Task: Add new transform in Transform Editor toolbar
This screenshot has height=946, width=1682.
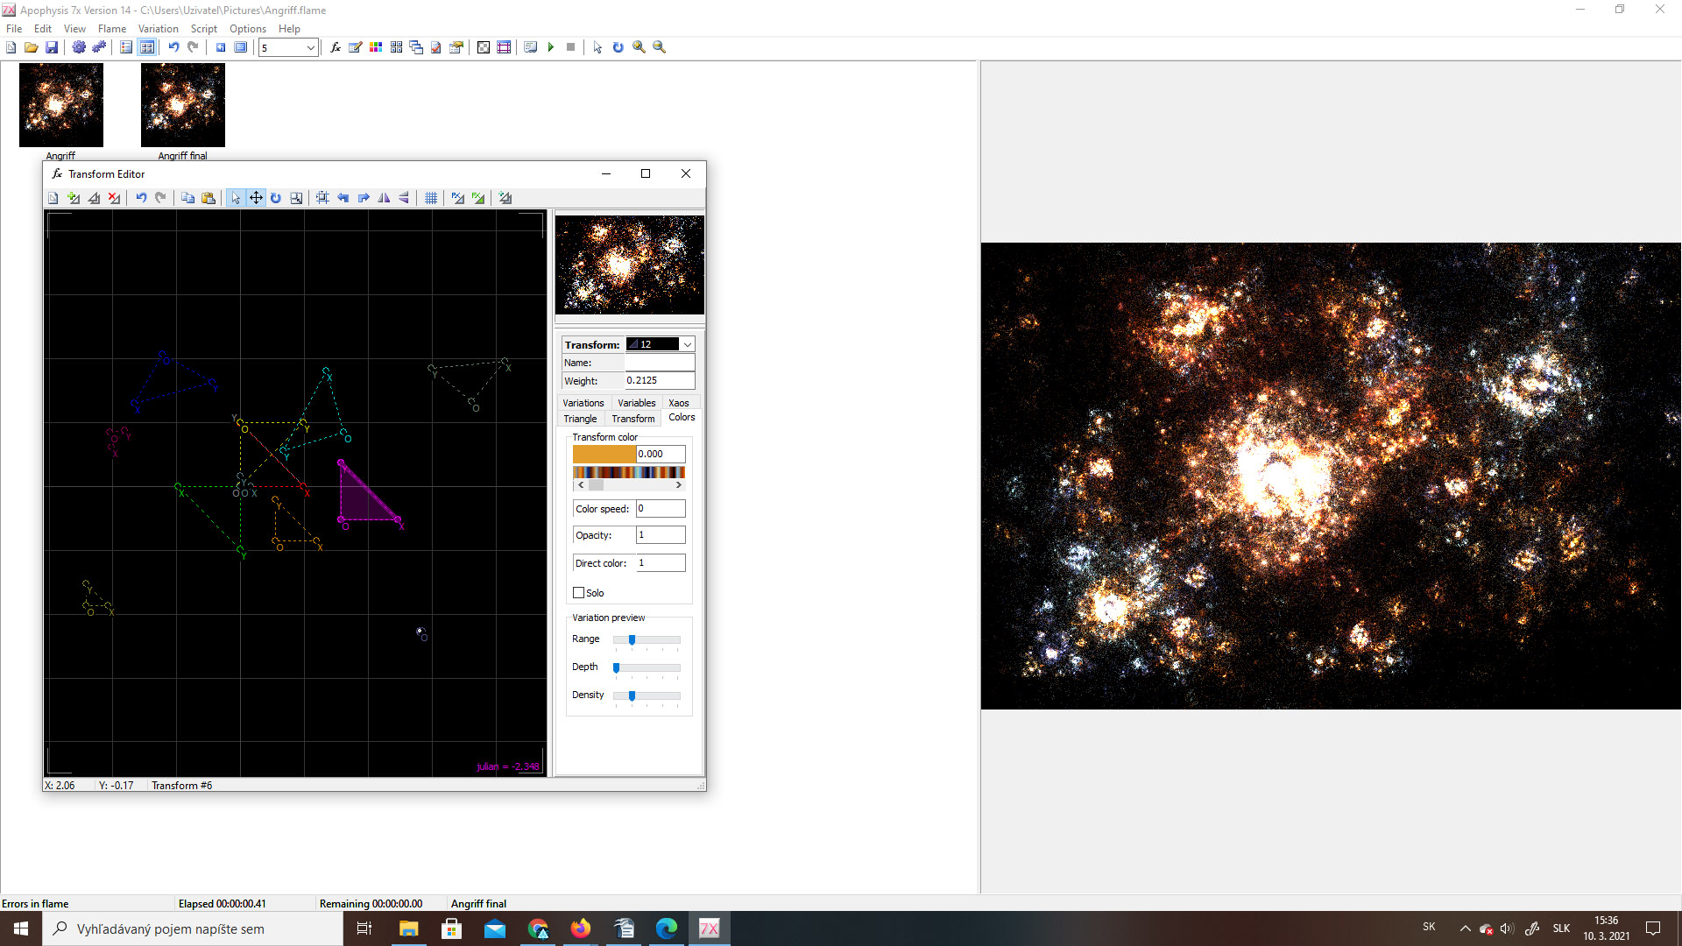Action: 74,198
